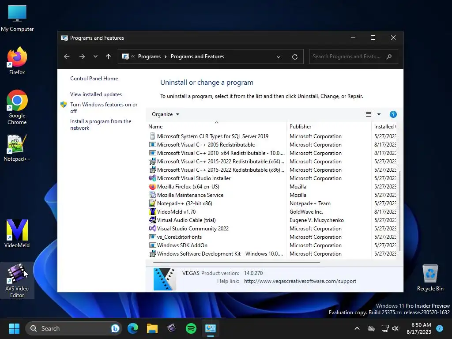
Task: Click the horizontal scrollbar under program list
Action: click(237, 263)
